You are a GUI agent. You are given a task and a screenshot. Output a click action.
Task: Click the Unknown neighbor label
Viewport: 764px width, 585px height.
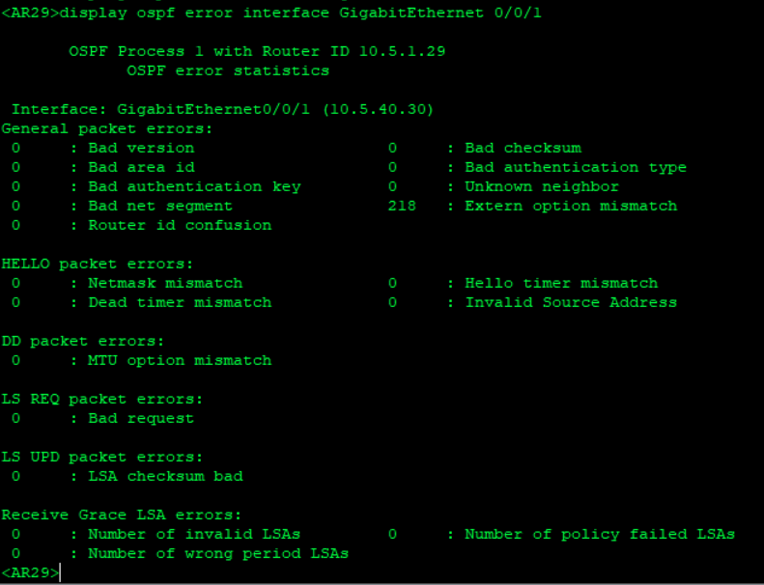[x=542, y=186]
